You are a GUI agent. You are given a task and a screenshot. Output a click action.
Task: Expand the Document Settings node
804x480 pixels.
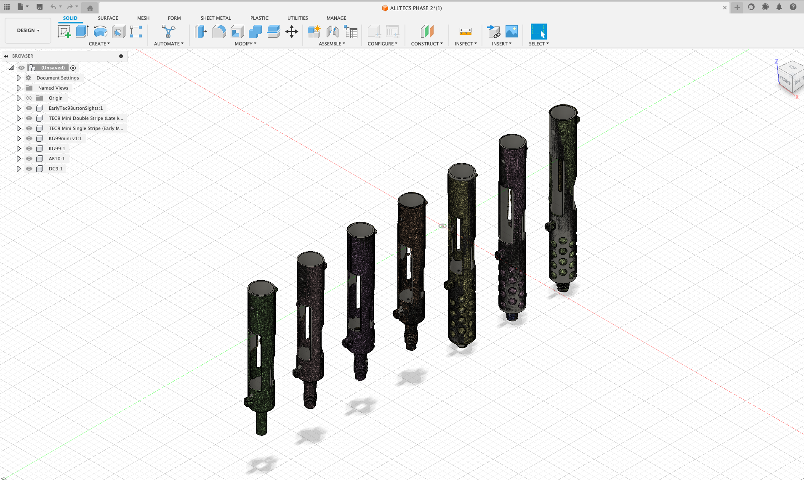click(19, 78)
